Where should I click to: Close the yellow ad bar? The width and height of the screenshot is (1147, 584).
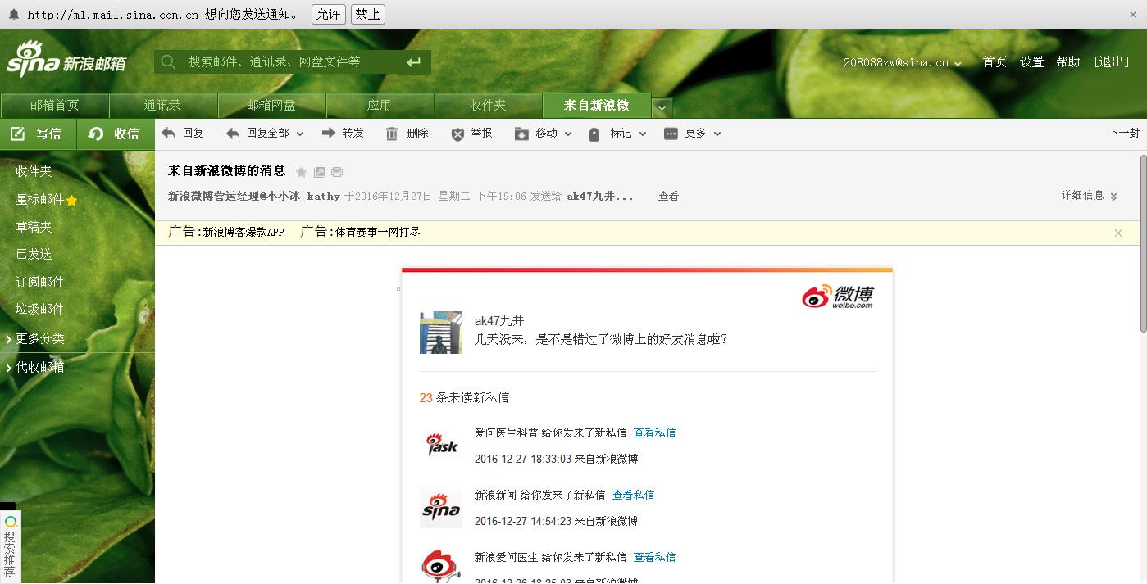1117,233
